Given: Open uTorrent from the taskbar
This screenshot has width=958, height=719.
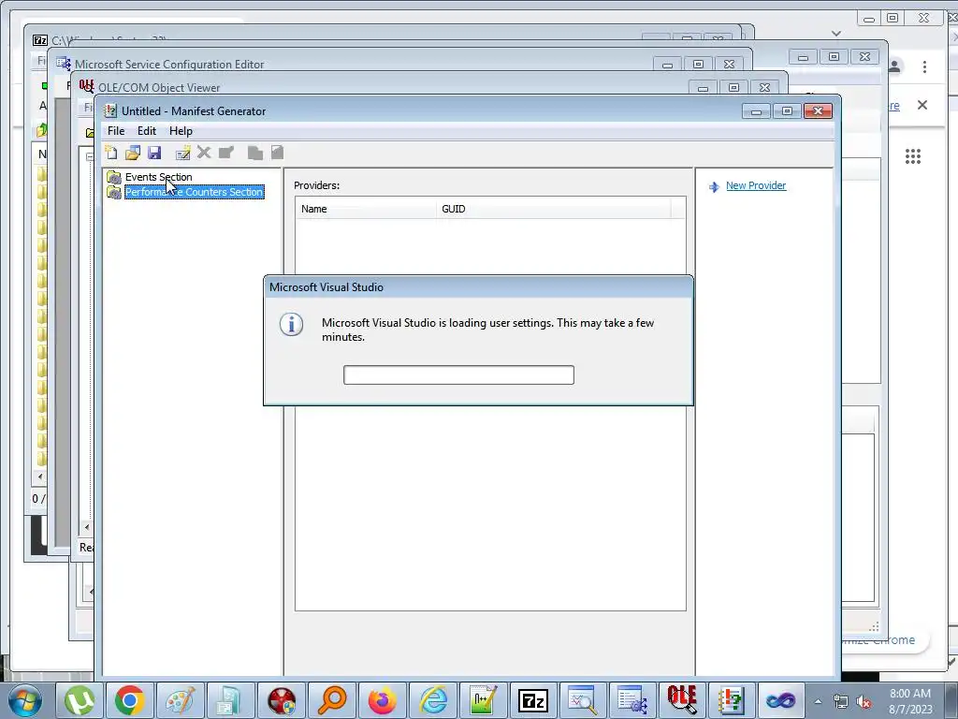Looking at the screenshot, I should click(x=79, y=700).
